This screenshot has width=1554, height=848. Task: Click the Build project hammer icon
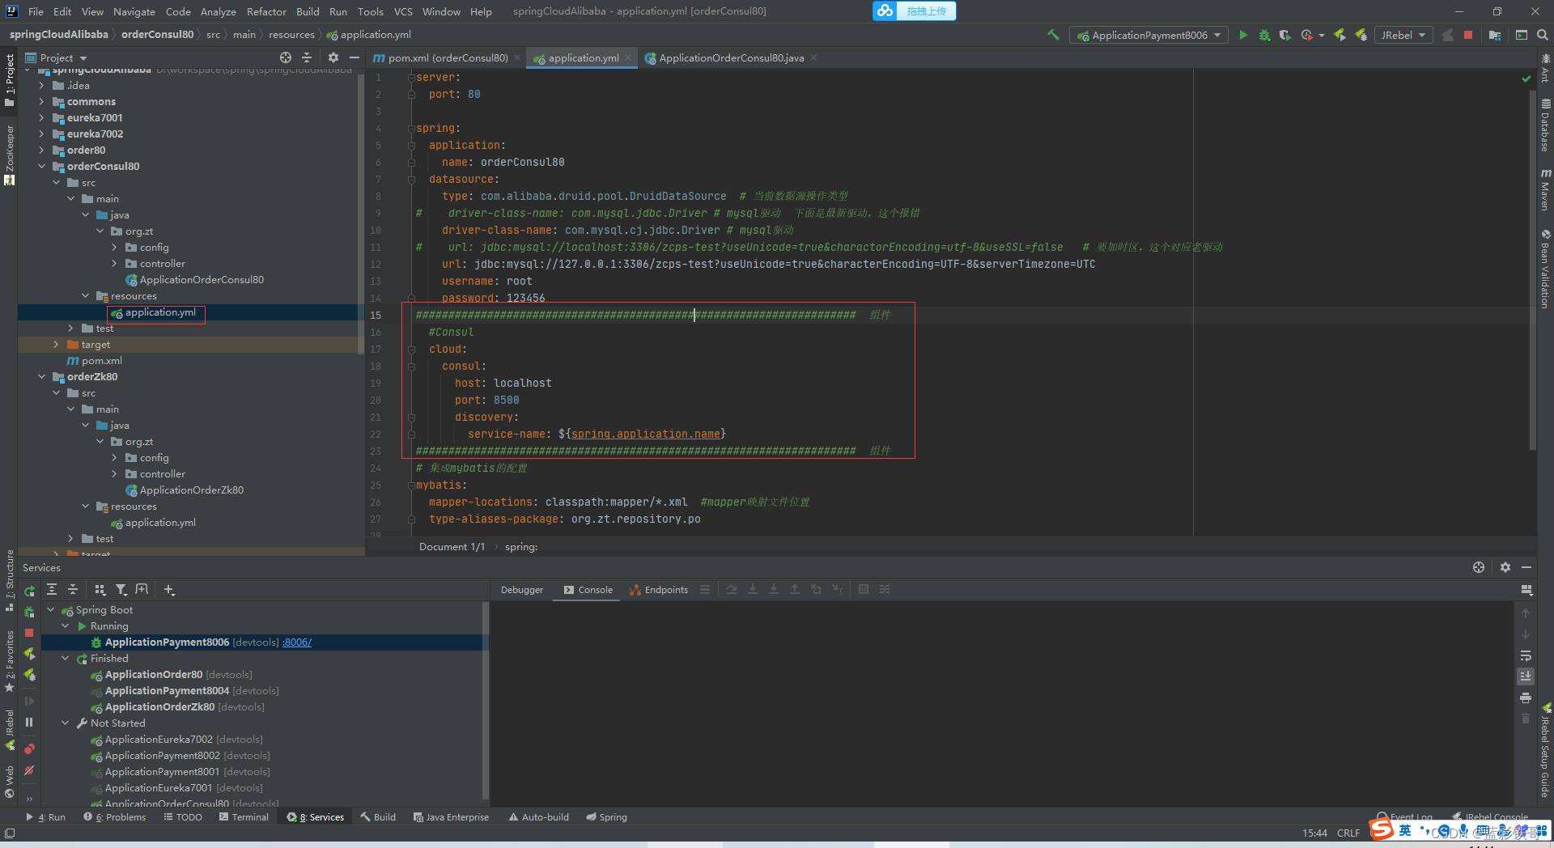pyautogui.click(x=1053, y=35)
